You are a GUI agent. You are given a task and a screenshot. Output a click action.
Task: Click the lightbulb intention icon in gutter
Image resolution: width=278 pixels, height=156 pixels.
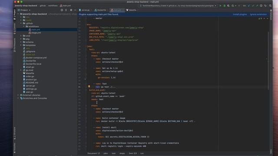click(x=89, y=87)
